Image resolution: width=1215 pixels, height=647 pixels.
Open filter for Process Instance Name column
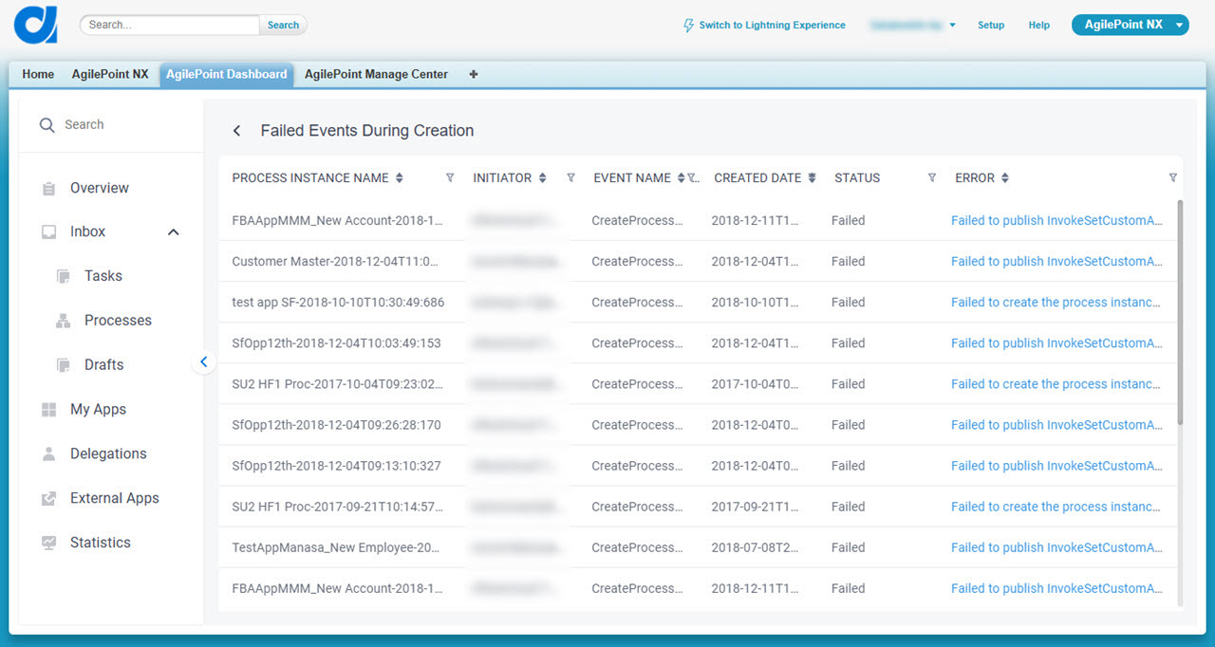[450, 178]
